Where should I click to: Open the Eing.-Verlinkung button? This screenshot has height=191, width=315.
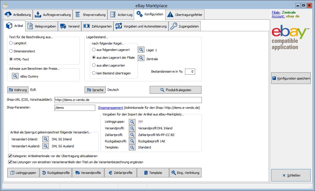(185, 173)
